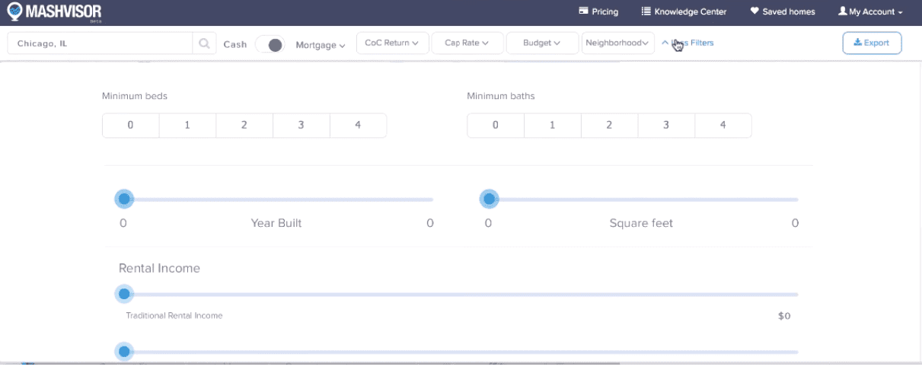Select 2 for Minimum beds
This screenshot has height=370, width=922.
(x=244, y=126)
